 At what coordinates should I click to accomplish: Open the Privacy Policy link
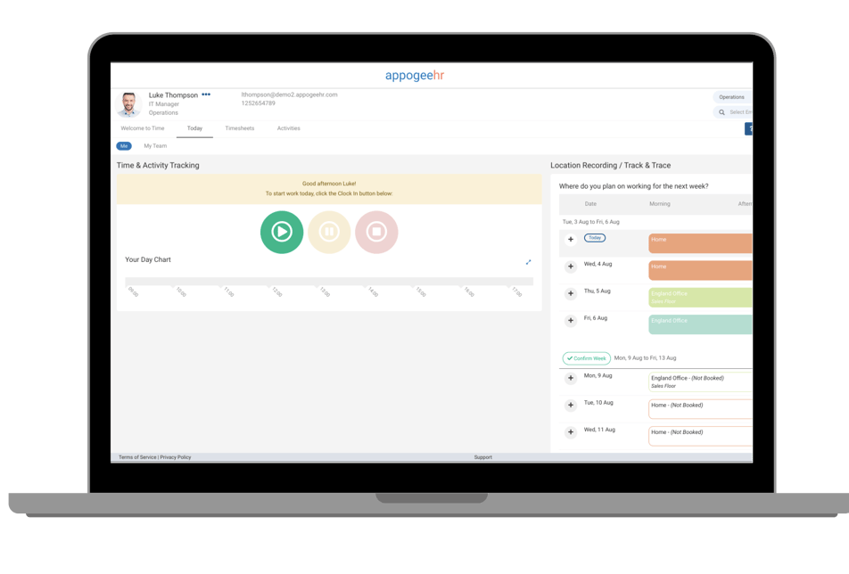click(175, 456)
